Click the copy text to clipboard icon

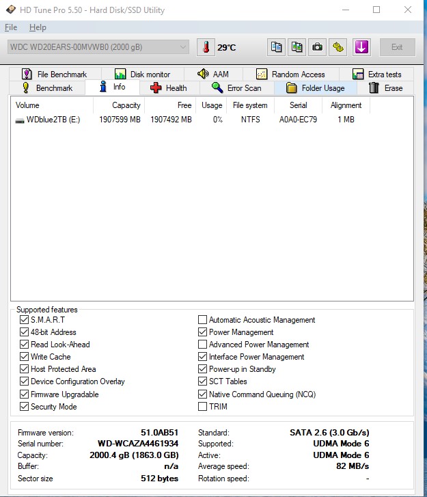point(276,47)
